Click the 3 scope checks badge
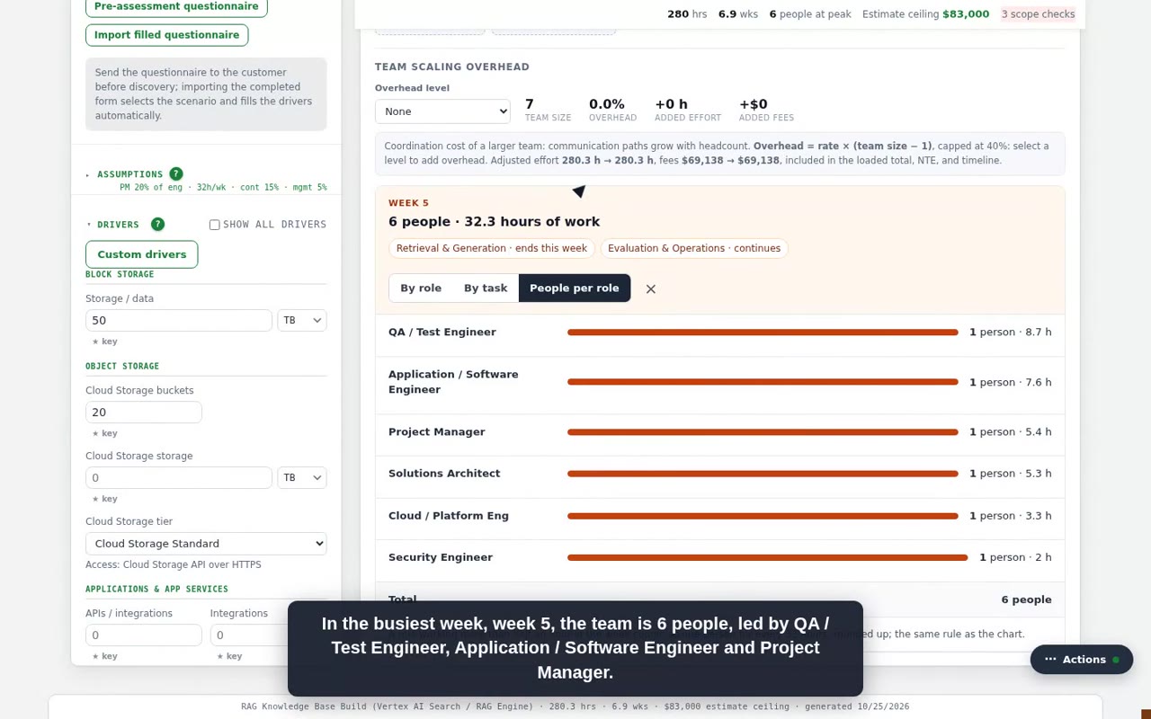The height and width of the screenshot is (719, 1151). [x=1039, y=14]
